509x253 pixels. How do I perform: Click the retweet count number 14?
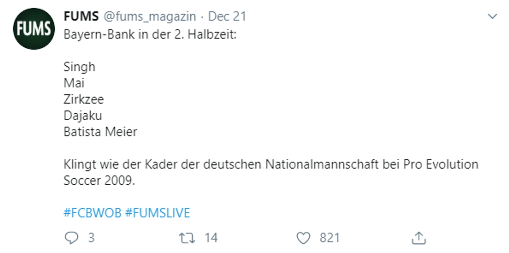211,238
